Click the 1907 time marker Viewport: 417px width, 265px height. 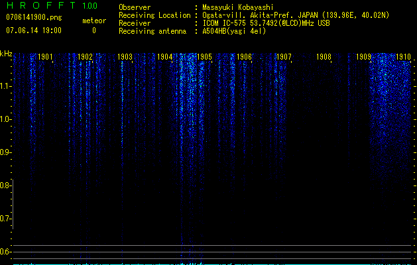click(x=284, y=57)
